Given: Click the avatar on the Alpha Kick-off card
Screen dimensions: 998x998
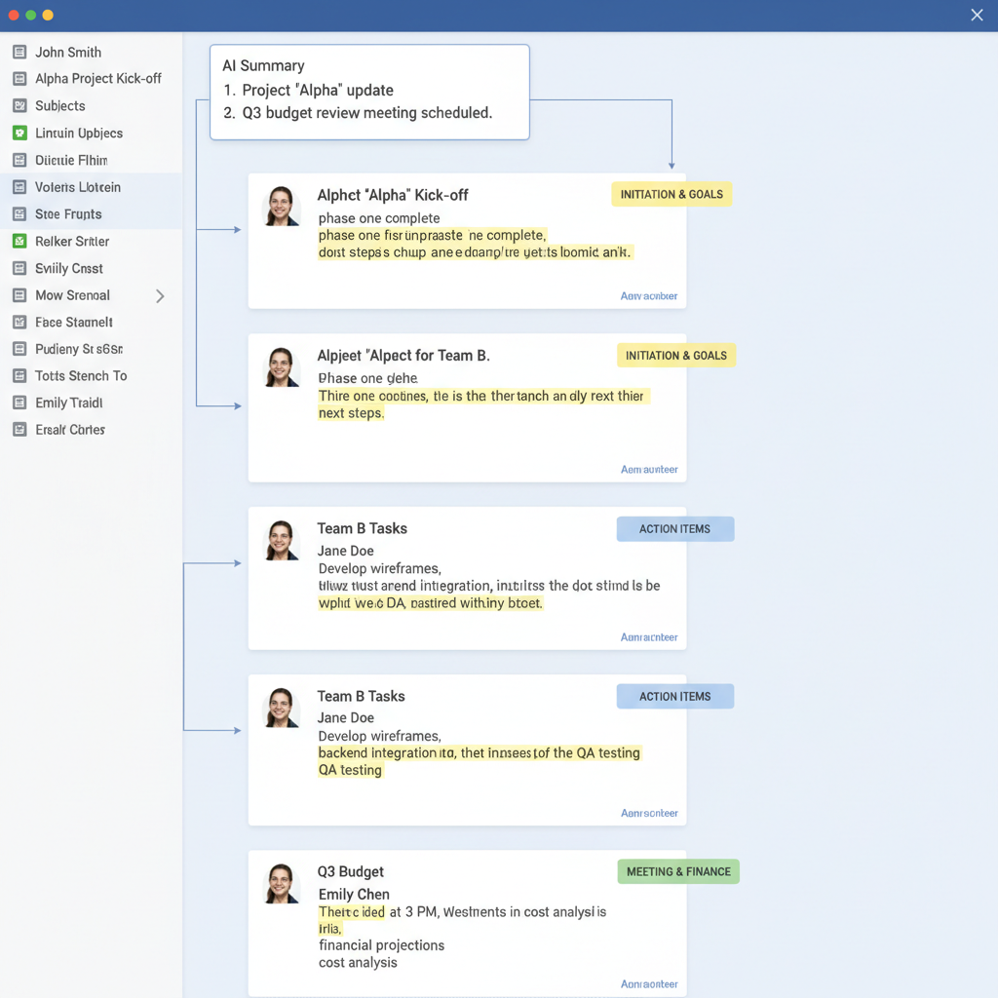Looking at the screenshot, I should pyautogui.click(x=282, y=206).
